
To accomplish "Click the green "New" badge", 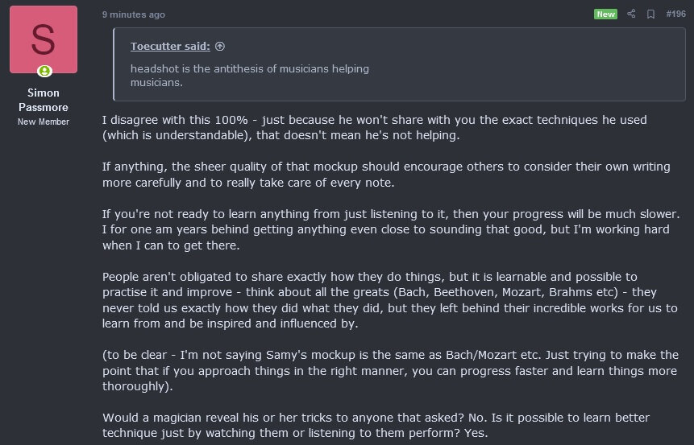I will coord(605,14).
